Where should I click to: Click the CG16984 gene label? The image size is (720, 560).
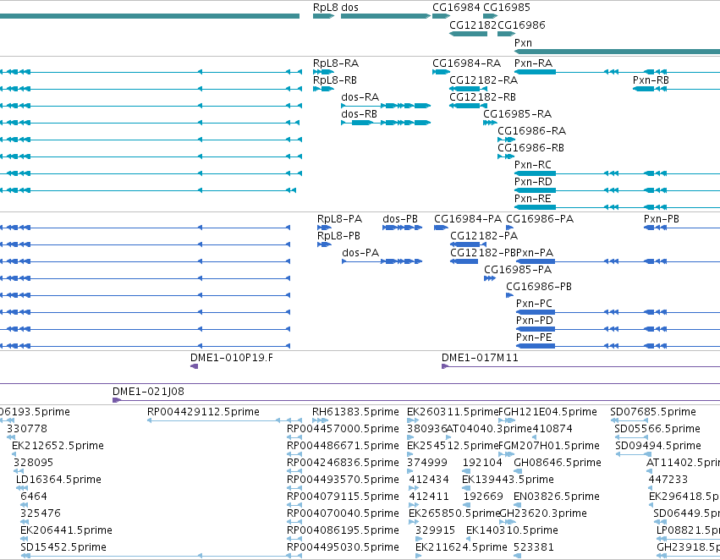pos(456,8)
